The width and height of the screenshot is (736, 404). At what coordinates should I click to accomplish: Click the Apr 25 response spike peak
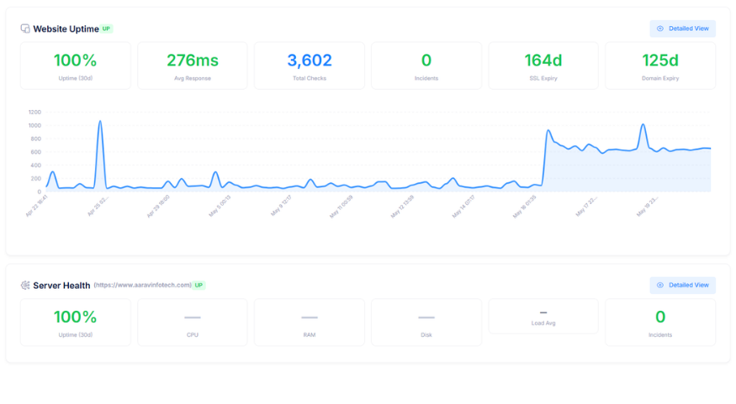[x=100, y=122]
